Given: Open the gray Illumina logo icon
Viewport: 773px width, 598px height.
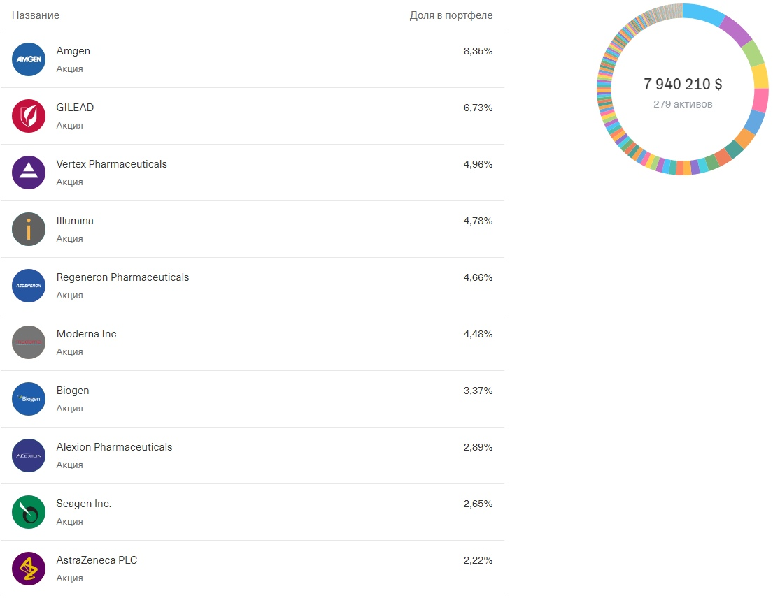Looking at the screenshot, I should [x=29, y=229].
